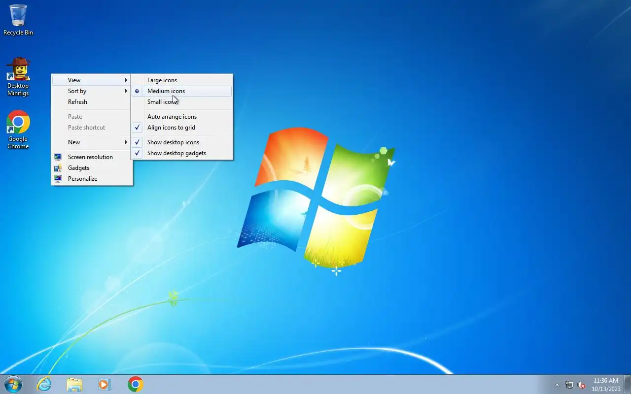631x394 pixels.
Task: Choose Refresh in the context menu
Action: (92, 102)
